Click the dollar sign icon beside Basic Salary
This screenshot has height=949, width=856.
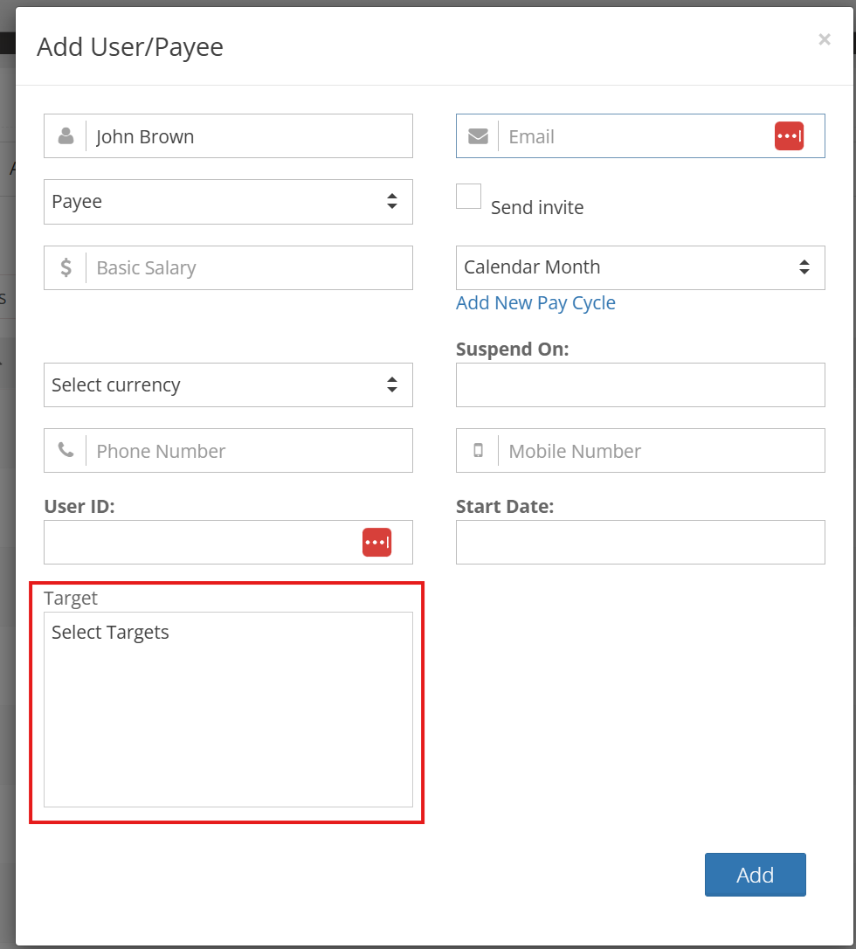click(66, 267)
